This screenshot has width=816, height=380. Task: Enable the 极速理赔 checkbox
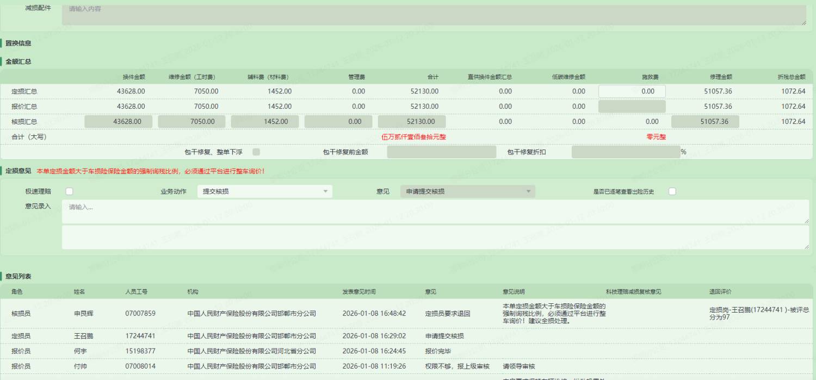pos(69,191)
